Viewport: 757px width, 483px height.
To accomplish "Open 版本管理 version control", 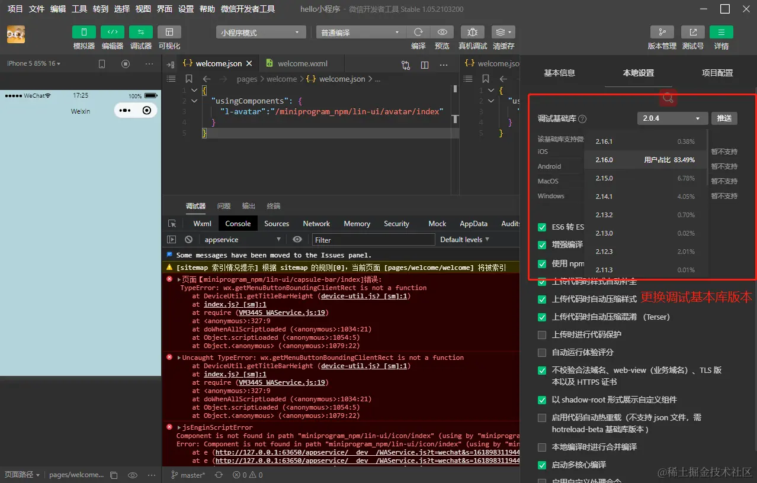I will tap(662, 32).
